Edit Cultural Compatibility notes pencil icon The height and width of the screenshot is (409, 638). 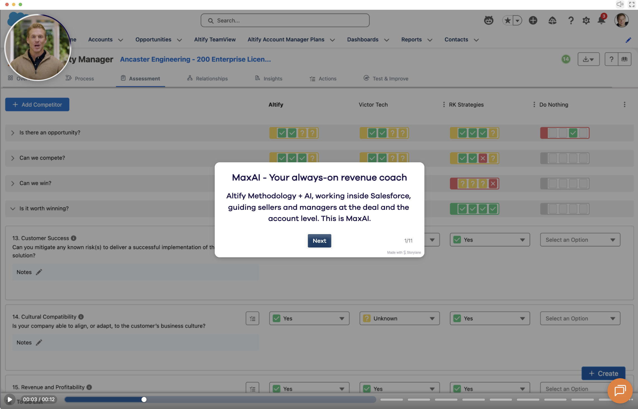(39, 343)
